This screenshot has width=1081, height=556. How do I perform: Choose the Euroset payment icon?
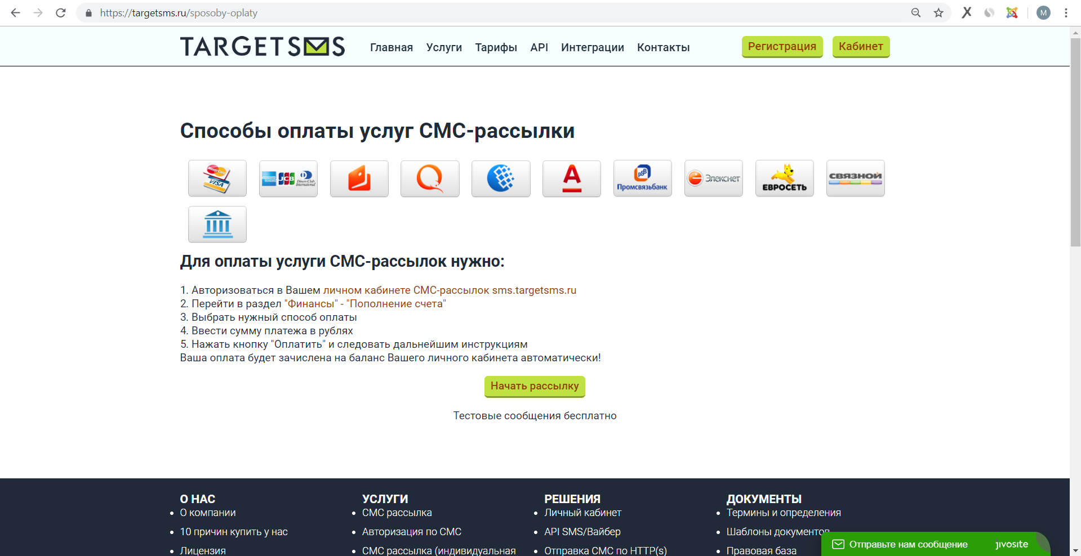pos(785,178)
